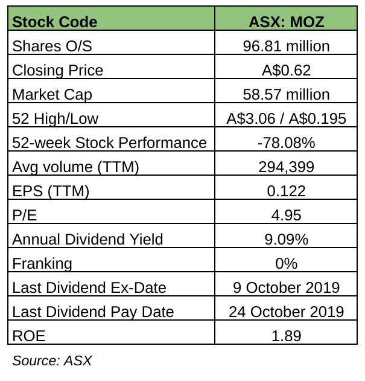Select the 96.81 million value
Screen dimensions: 365x381
[287, 46]
